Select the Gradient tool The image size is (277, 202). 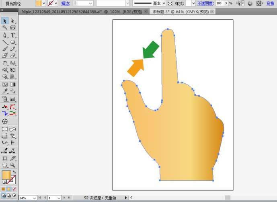[x=13, y=84]
